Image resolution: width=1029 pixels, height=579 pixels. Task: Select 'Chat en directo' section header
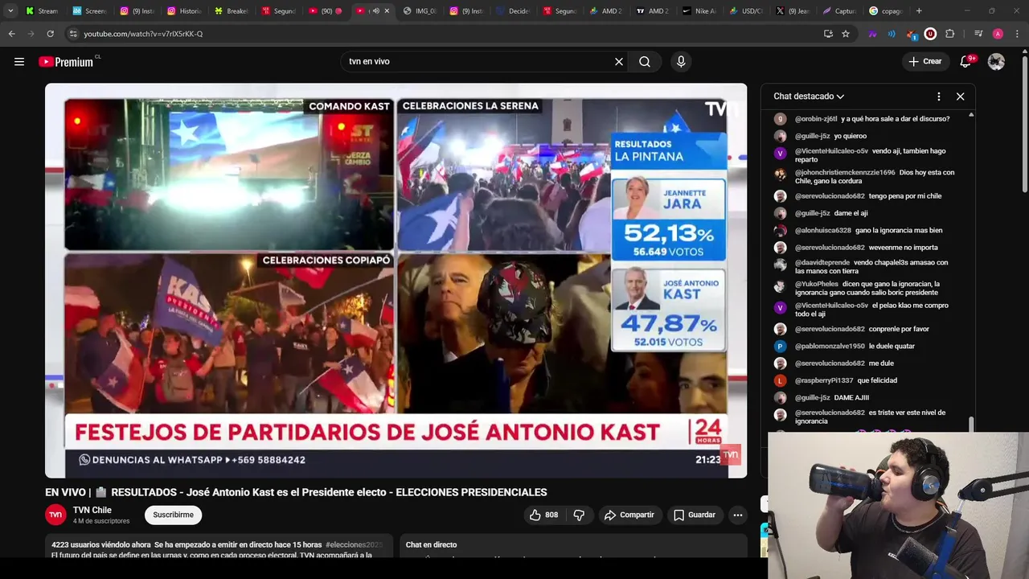(x=431, y=544)
